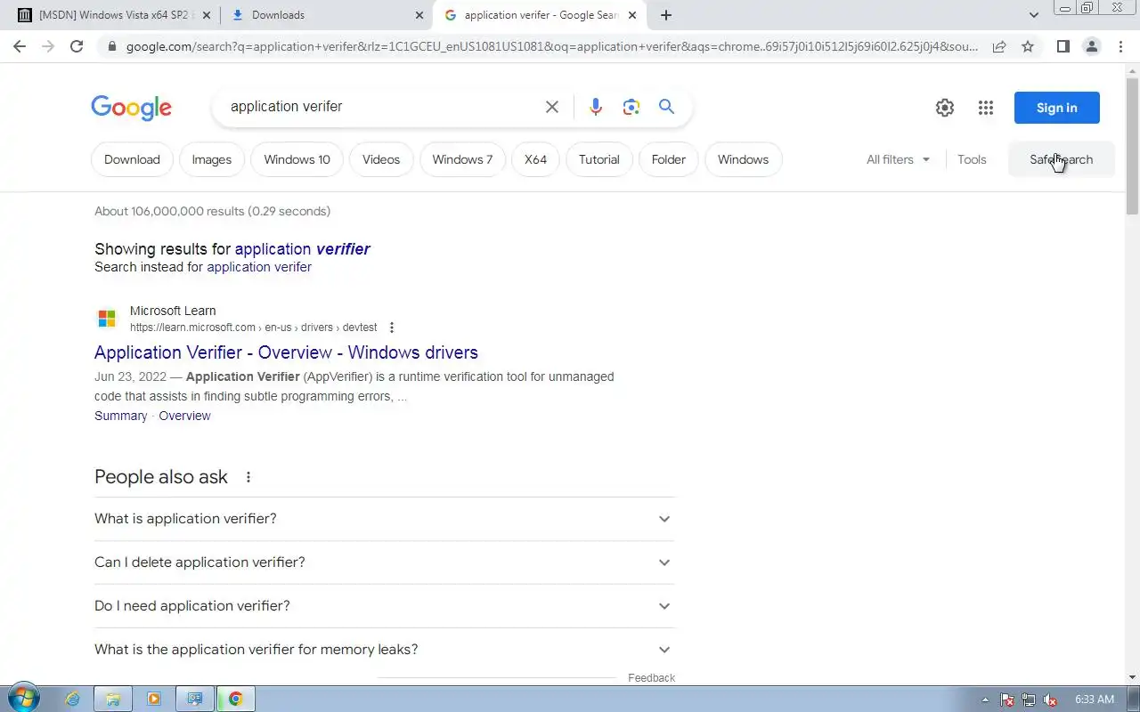Show hidden tray icons arrow

[985, 700]
